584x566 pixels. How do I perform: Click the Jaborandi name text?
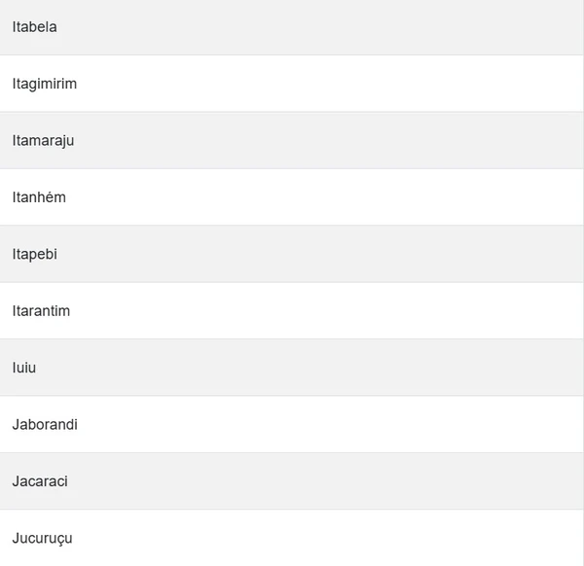45,424
